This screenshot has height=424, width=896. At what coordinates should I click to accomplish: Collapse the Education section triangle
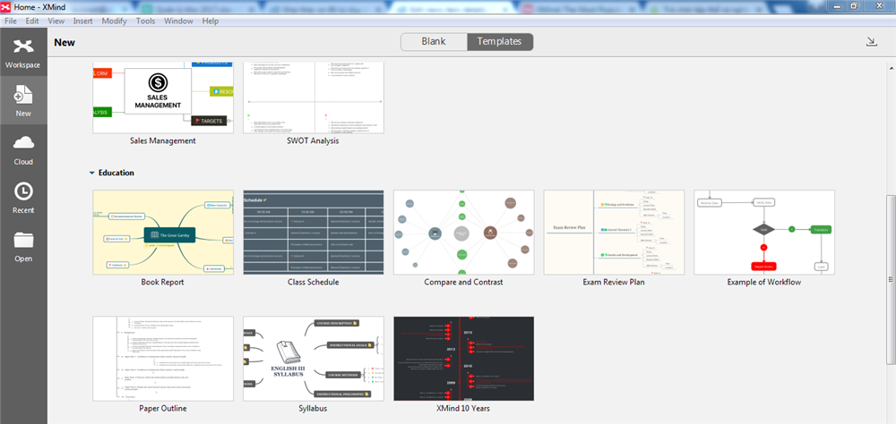coord(91,173)
